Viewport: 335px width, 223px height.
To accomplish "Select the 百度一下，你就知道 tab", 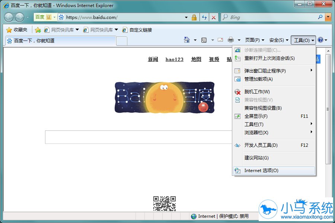I will [60, 41].
